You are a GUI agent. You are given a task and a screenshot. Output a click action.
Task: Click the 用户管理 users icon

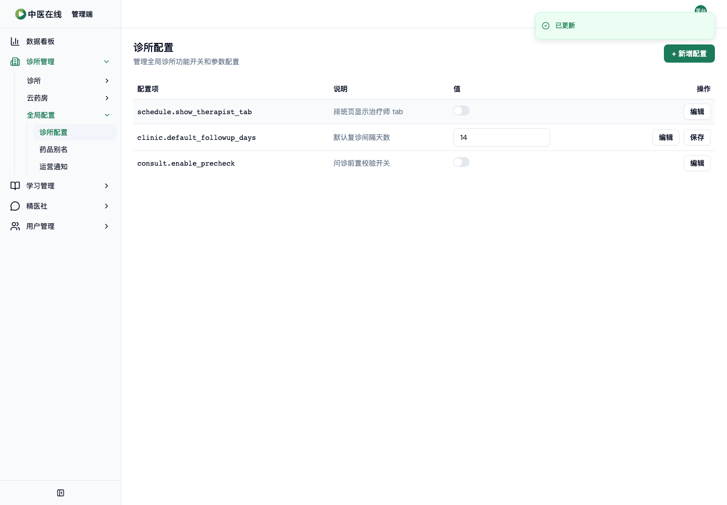point(15,226)
